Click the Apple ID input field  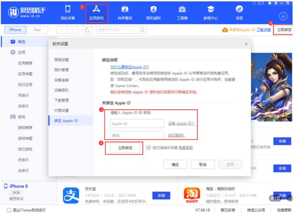tap(137, 124)
